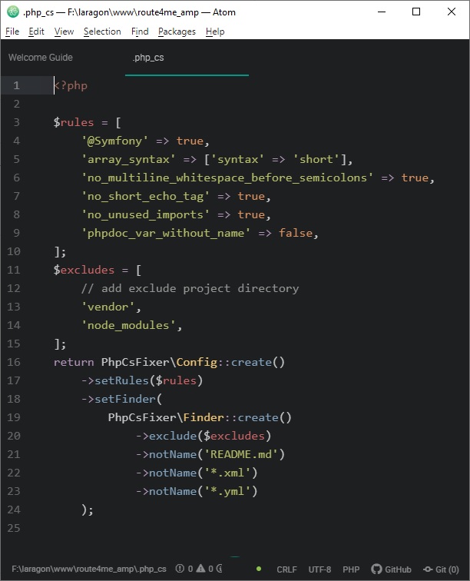The image size is (470, 581).
Task: Open the Git (0) panel
Action: coord(441,569)
